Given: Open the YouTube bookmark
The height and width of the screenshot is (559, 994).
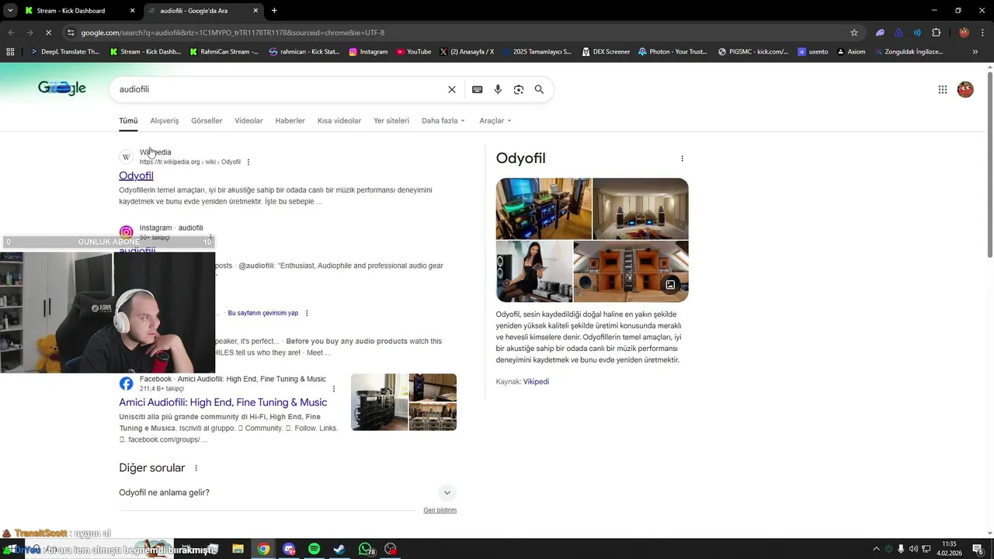Looking at the screenshot, I should pyautogui.click(x=413, y=52).
